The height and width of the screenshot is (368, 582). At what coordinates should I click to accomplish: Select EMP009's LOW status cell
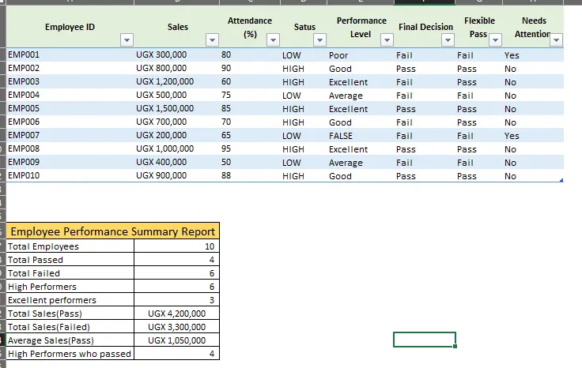coord(304,163)
